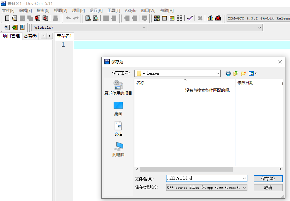Viewport: 290px width, 201px height.
Task: Open the 运行[R] menu
Action: click(96, 11)
